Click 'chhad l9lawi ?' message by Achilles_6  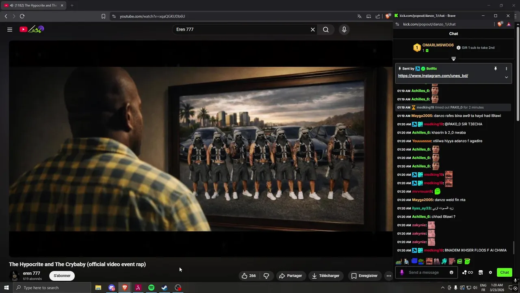coord(443,216)
